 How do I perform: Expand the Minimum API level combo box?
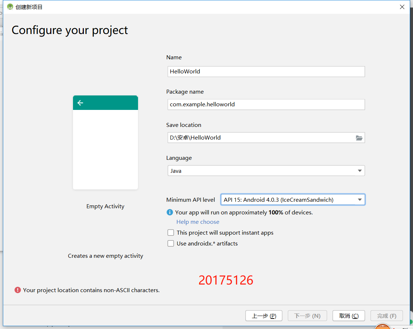(x=293, y=200)
